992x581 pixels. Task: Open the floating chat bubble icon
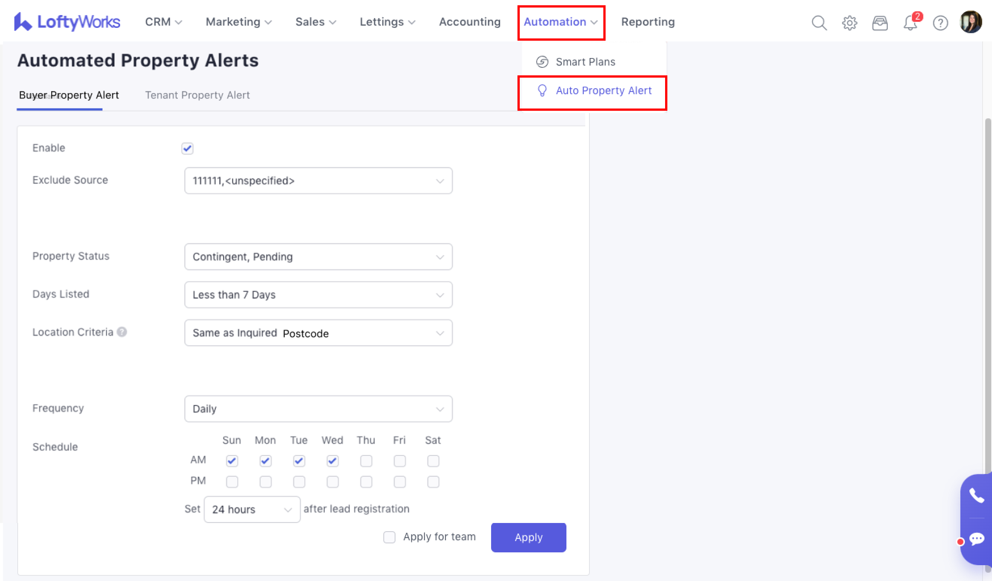[976, 538]
